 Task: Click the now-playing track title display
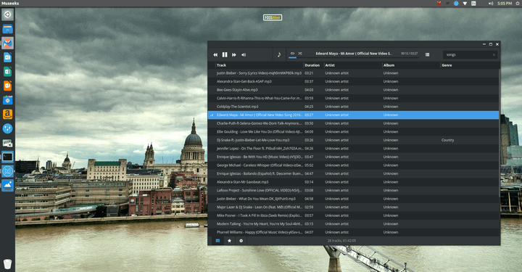pyautogui.click(x=354, y=53)
